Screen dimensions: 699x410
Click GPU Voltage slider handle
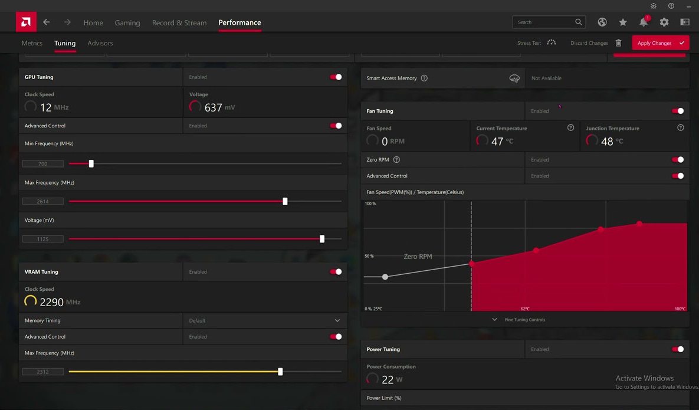pyautogui.click(x=322, y=239)
